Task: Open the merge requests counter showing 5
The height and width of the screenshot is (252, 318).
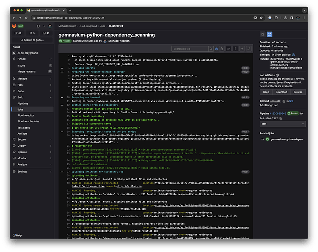Action: pos(33,33)
